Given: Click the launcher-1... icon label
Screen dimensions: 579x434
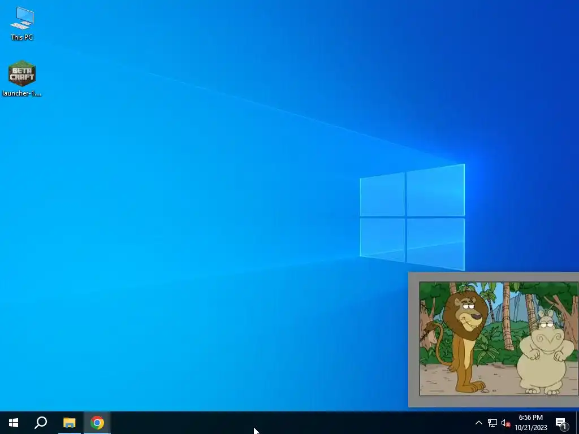Looking at the screenshot, I should 22,93.
